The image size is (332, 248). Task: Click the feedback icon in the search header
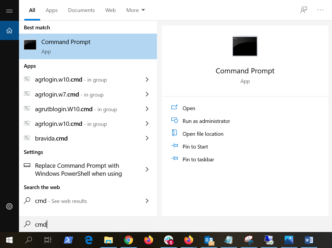(303, 10)
